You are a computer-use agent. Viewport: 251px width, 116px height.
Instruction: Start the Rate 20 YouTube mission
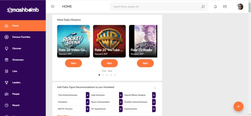point(109,63)
